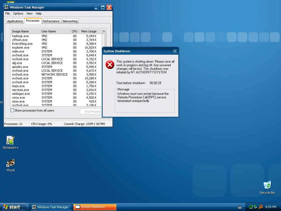
Task: Select the explorer.exe process row
Action: pyautogui.click(x=56, y=48)
